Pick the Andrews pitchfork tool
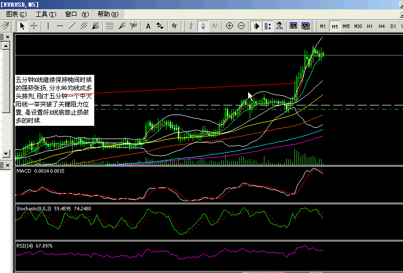 pos(133,26)
